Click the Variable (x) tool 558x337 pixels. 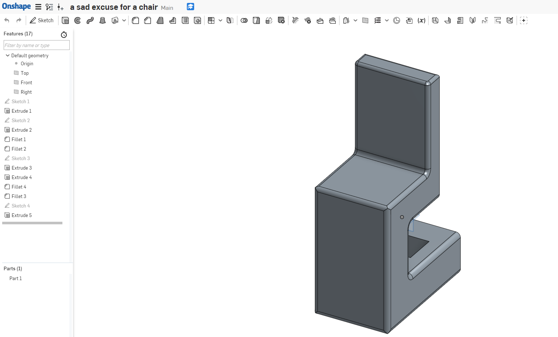422,20
